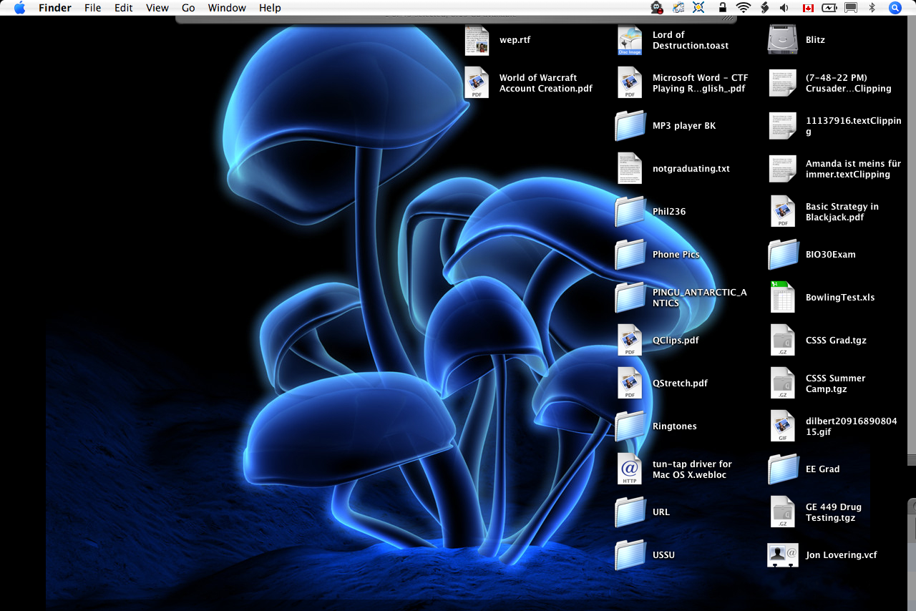Select tun-tap driver webloc icon
916x611 pixels.
coord(630,469)
